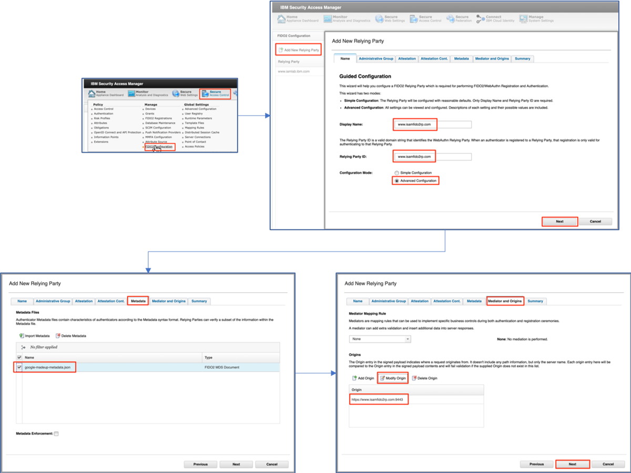Open Administrative Group tab in Origins dialog
This screenshot has height=473, width=631.
point(389,301)
